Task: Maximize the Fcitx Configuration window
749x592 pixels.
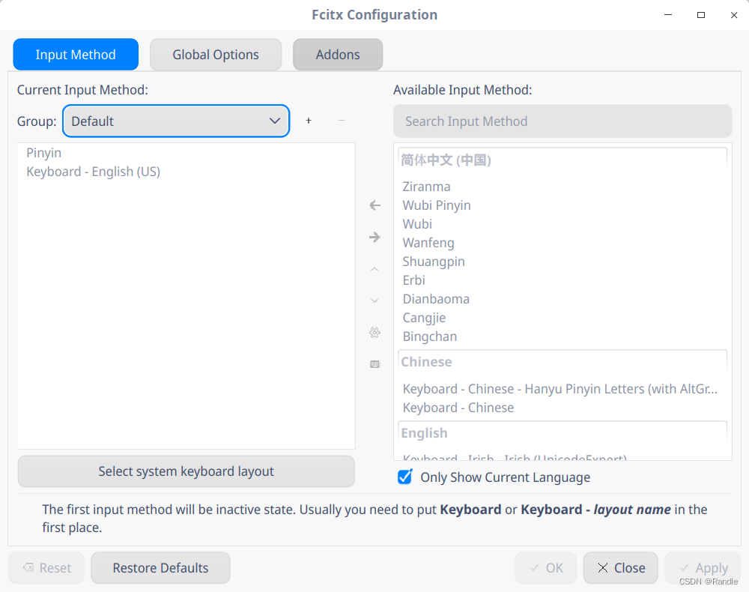Action: [701, 15]
